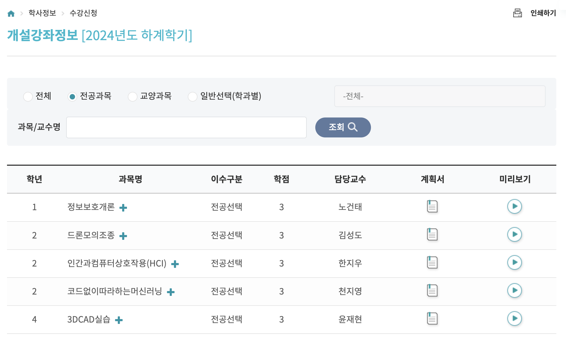
Task: Open the -전체- department dropdown
Action: coord(440,96)
